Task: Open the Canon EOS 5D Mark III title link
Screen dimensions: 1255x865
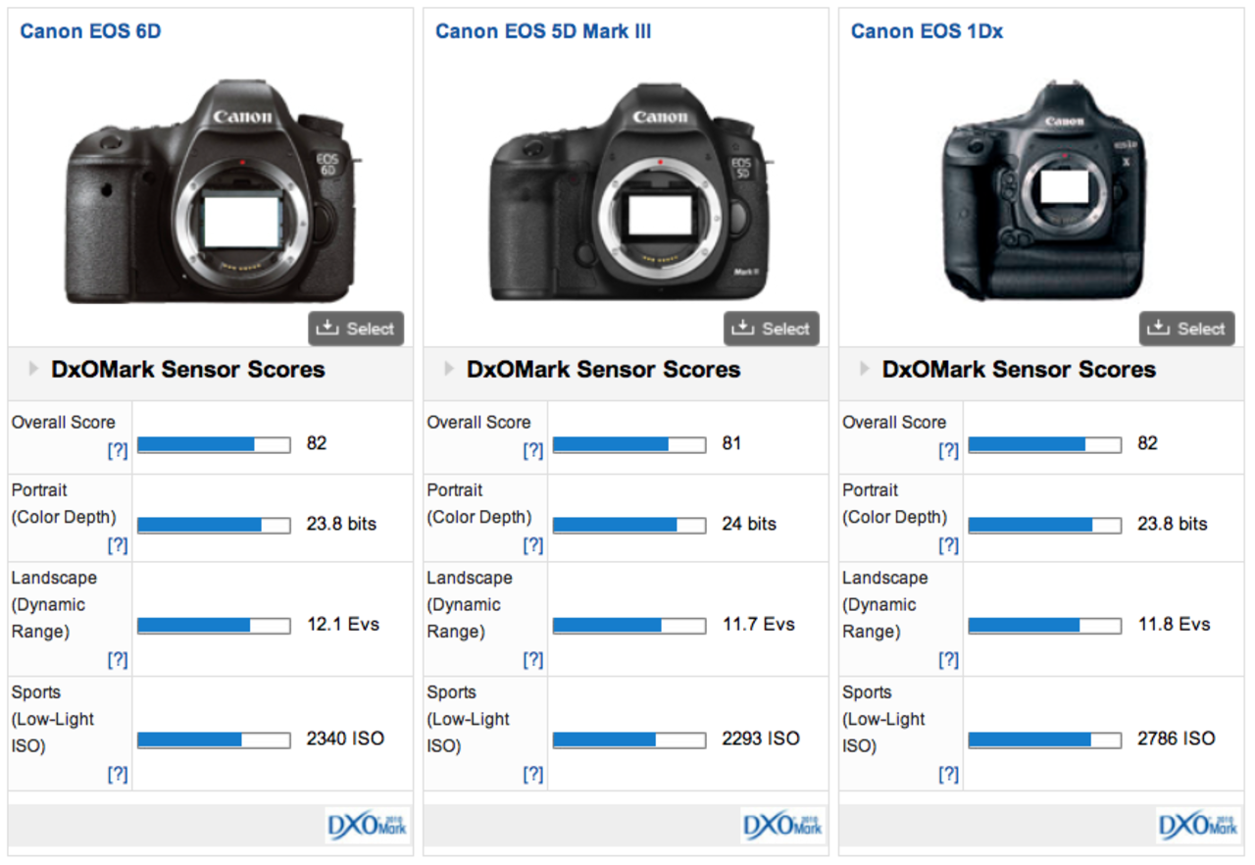Action: [543, 31]
